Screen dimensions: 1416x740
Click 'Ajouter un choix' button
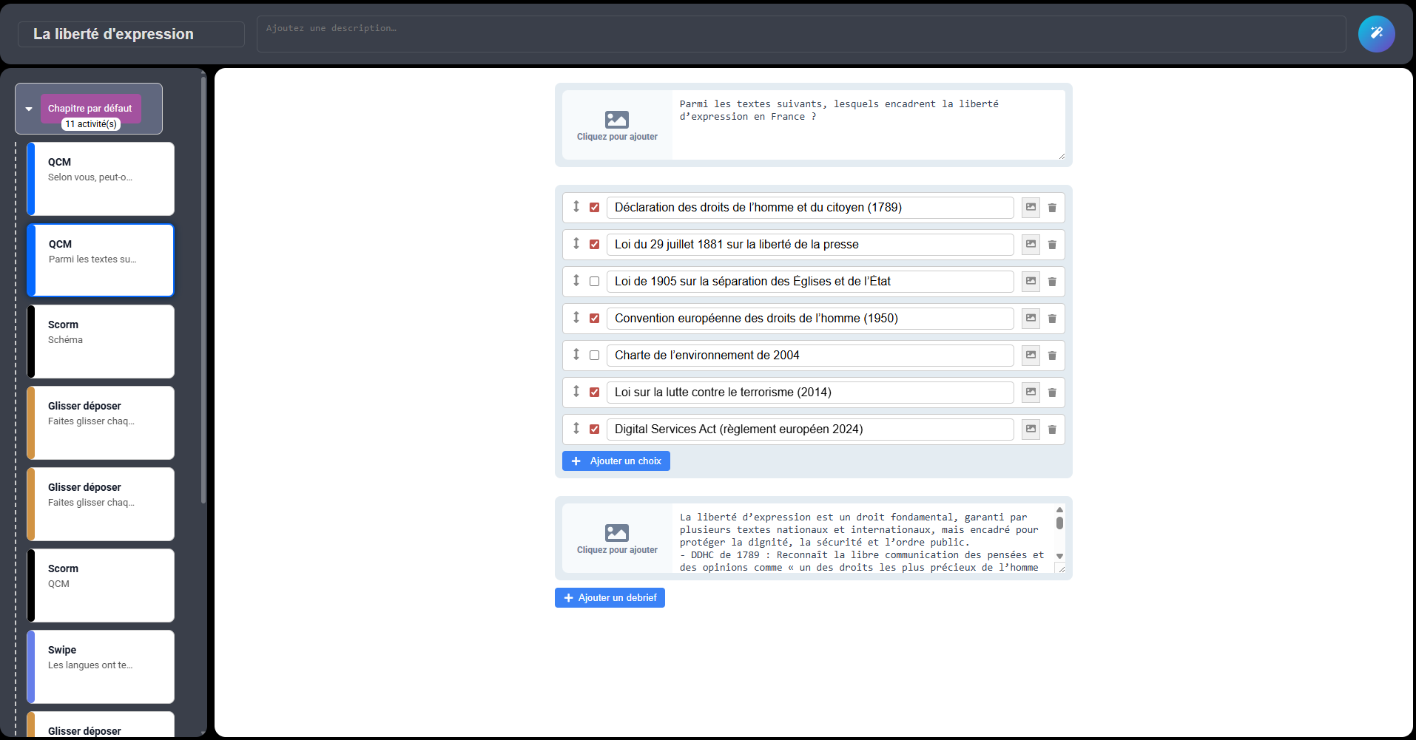click(x=616, y=461)
